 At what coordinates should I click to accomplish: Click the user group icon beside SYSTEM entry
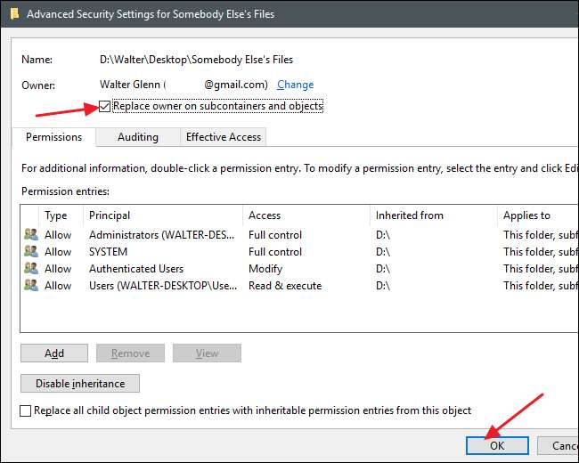pos(31,252)
